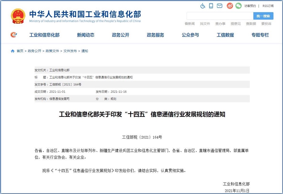Click the 要投诉 quick link
The height and width of the screenshot is (194, 283).
[266, 24]
